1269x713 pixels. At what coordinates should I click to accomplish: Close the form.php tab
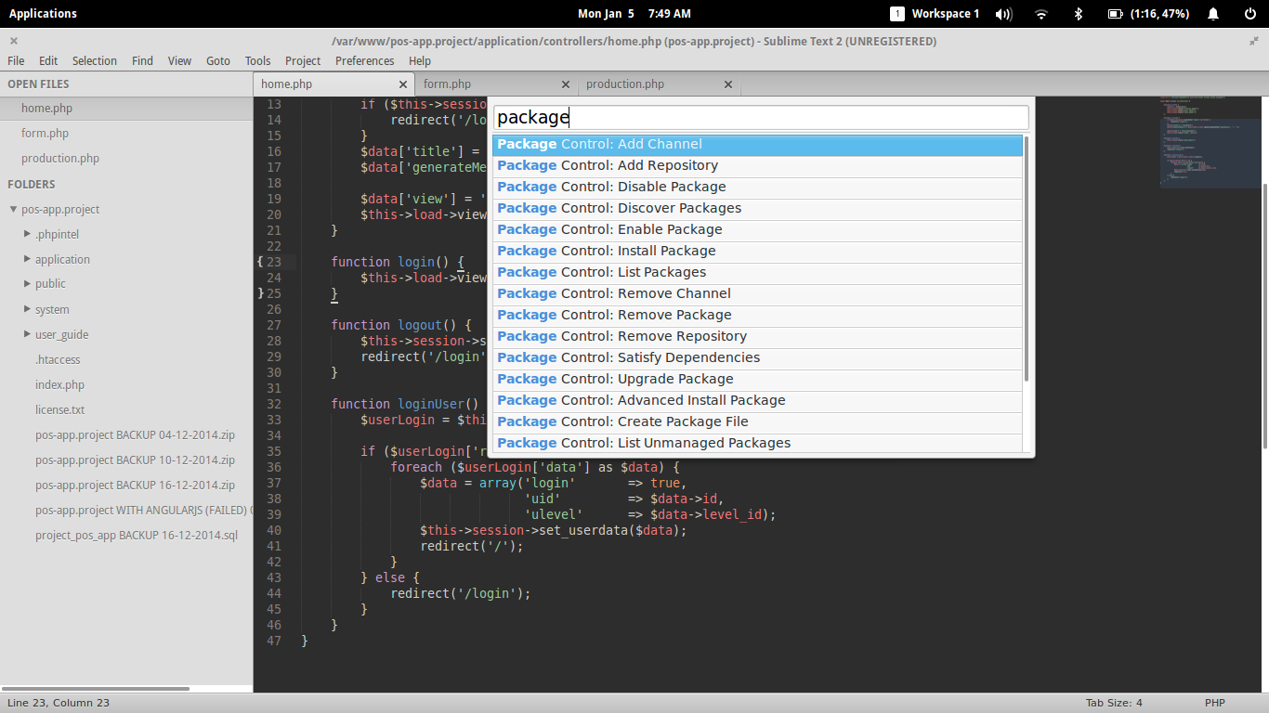click(566, 84)
